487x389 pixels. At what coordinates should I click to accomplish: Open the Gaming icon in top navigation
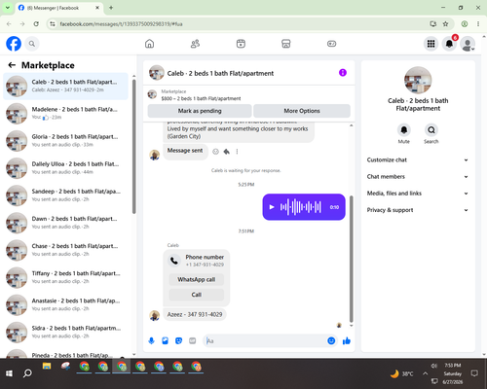click(331, 44)
